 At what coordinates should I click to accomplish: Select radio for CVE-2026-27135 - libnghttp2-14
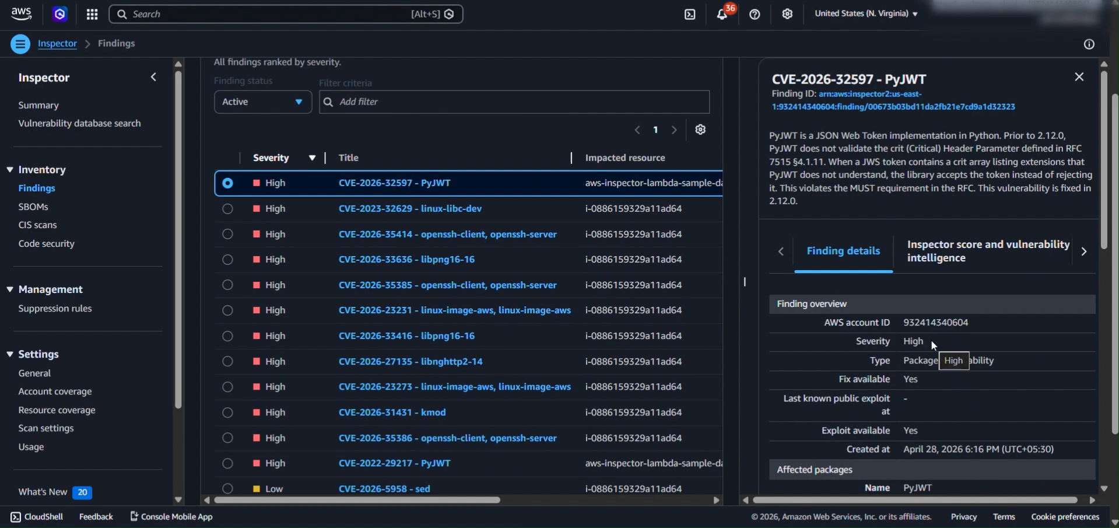tap(227, 362)
